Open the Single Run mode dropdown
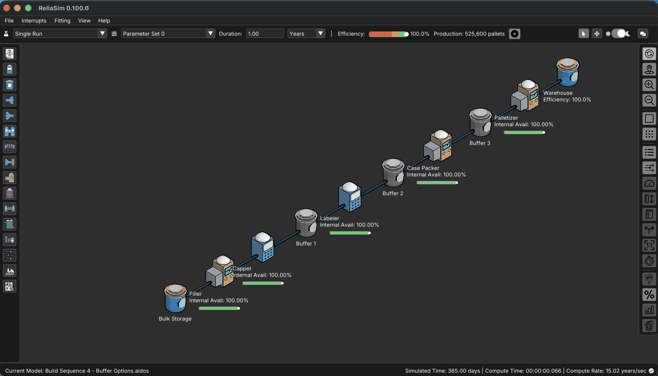Viewport: 658px width, 376px height. click(60, 34)
